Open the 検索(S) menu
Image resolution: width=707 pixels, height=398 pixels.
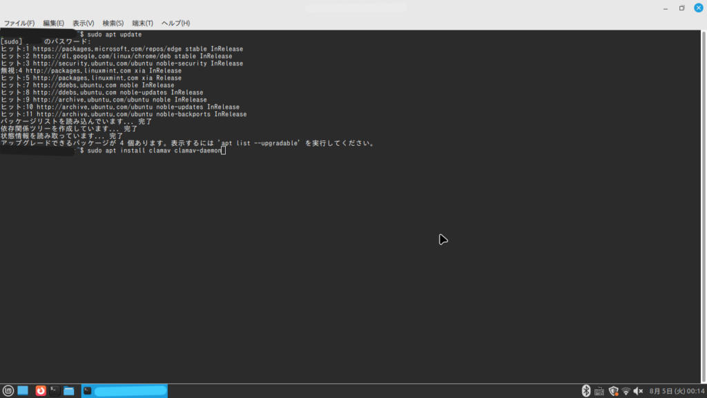pyautogui.click(x=113, y=23)
